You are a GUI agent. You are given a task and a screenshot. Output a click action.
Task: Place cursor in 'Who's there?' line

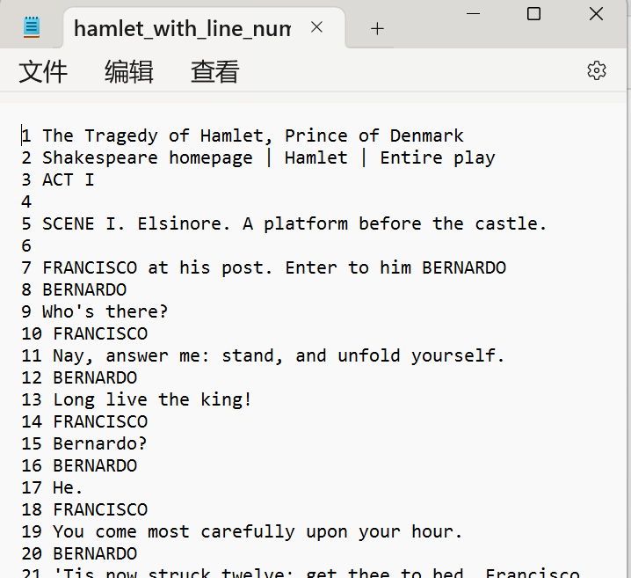tap(105, 311)
